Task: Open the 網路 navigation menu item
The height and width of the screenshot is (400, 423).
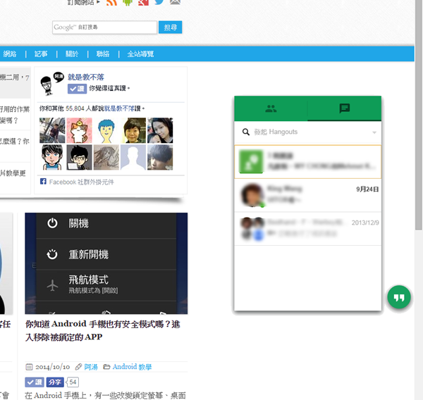Action: 10,54
